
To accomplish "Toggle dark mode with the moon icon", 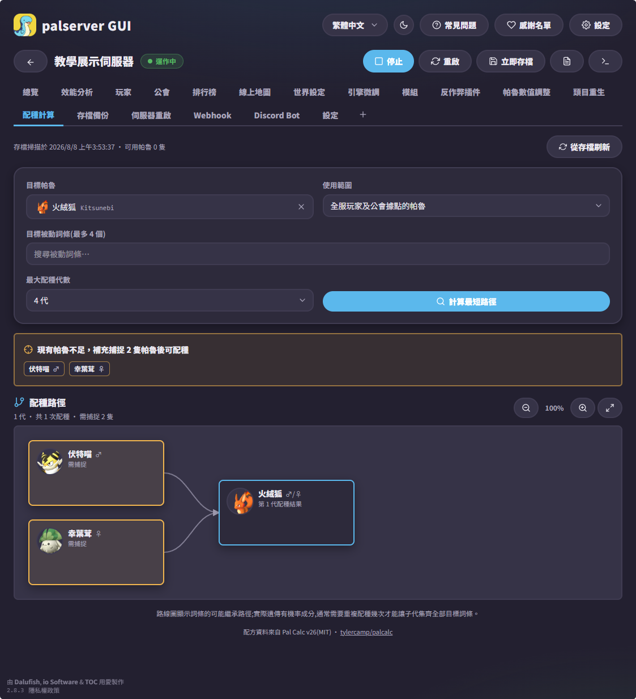I will (x=404, y=25).
